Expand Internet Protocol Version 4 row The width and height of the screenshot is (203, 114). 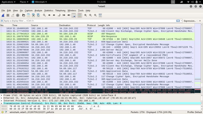(2, 101)
